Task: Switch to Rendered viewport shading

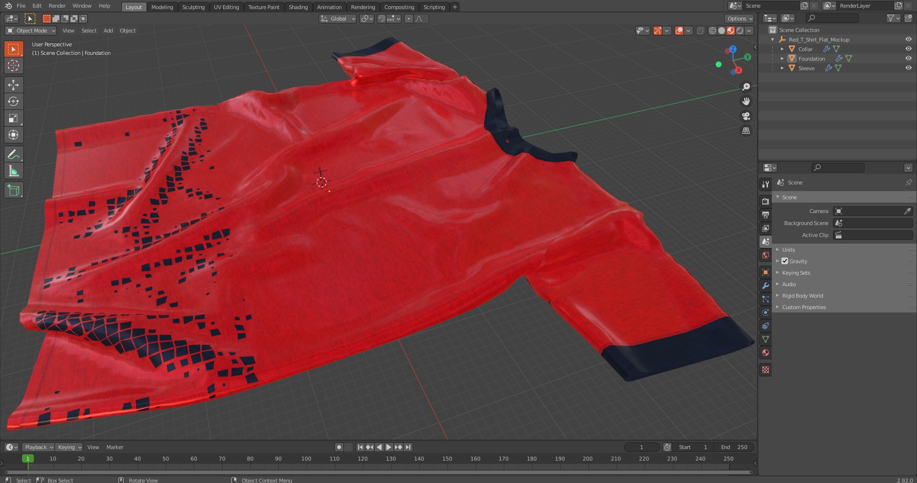Action: click(740, 31)
